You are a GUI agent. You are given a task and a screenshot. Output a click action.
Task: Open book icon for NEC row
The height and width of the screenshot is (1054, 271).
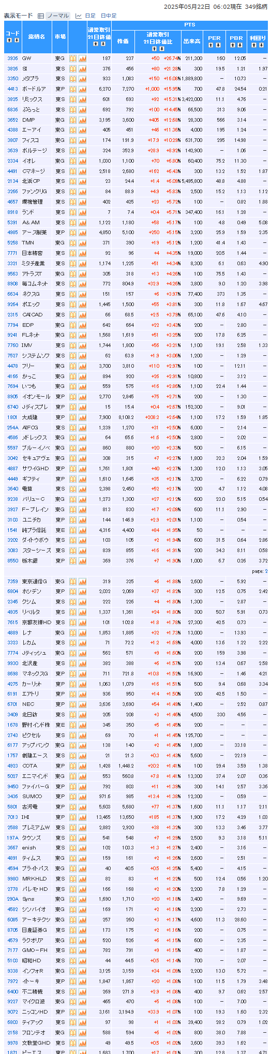coord(73,704)
